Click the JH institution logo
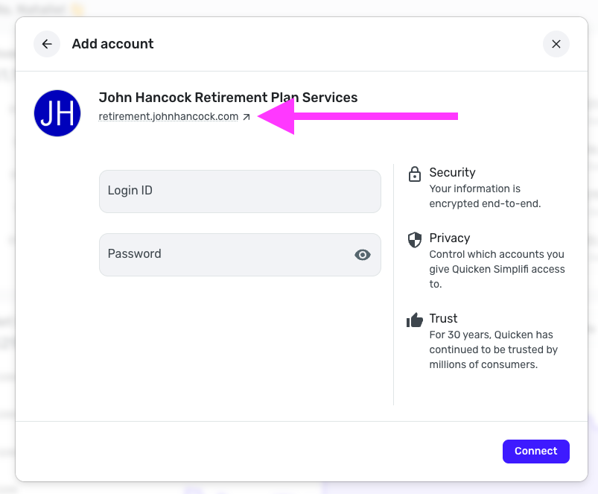Image resolution: width=598 pixels, height=494 pixels. (x=57, y=113)
